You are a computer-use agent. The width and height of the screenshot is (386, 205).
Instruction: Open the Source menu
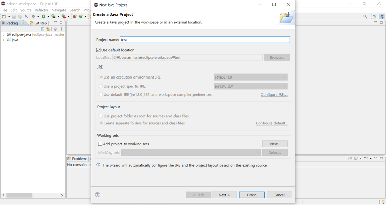pyautogui.click(x=26, y=10)
